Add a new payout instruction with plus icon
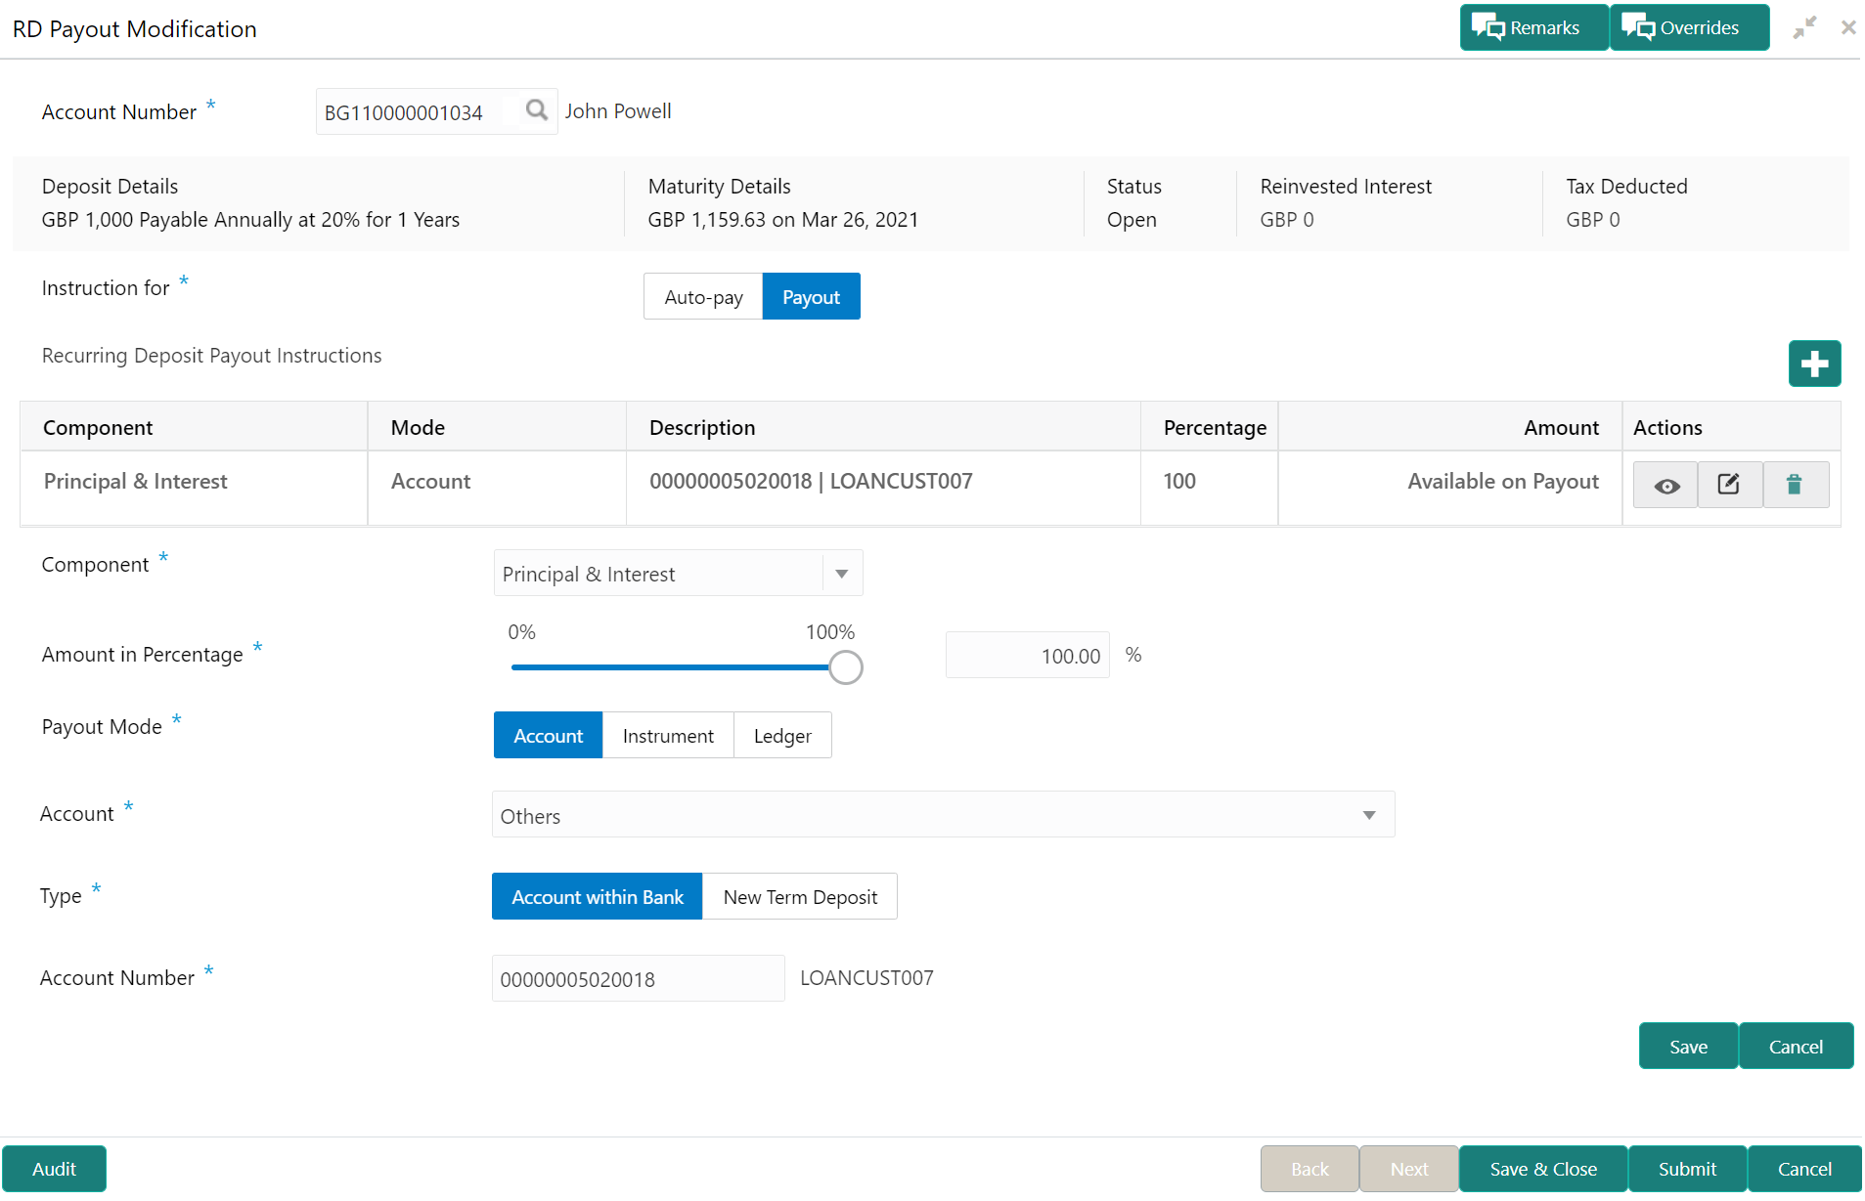This screenshot has height=1201, width=1865. point(1814,364)
